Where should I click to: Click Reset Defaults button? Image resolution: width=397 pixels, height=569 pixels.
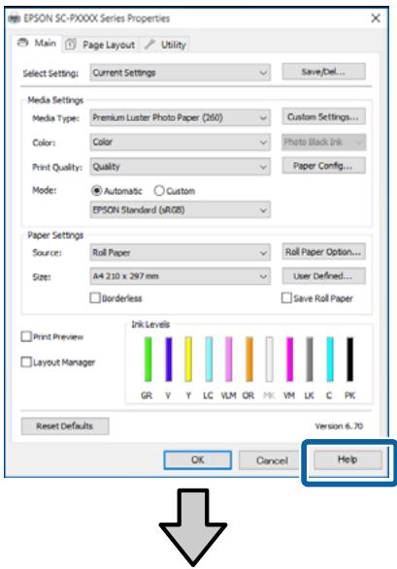(x=65, y=427)
